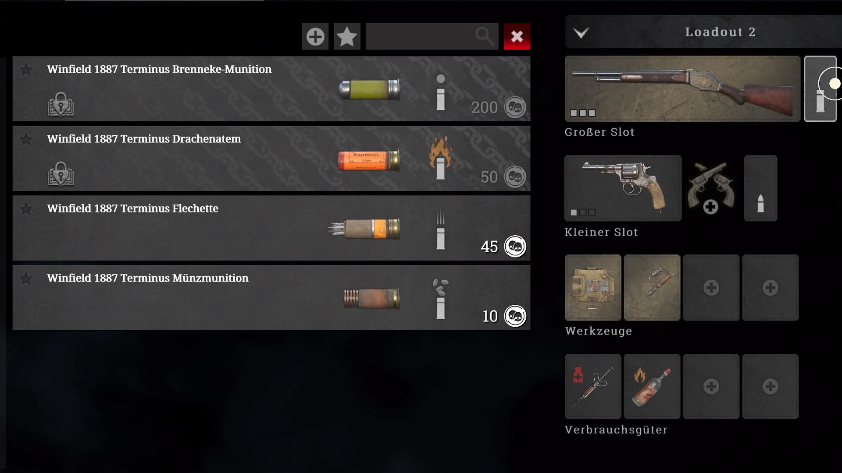Click the Brenneke-Munition unlock book icon
842x473 pixels.
(x=61, y=104)
